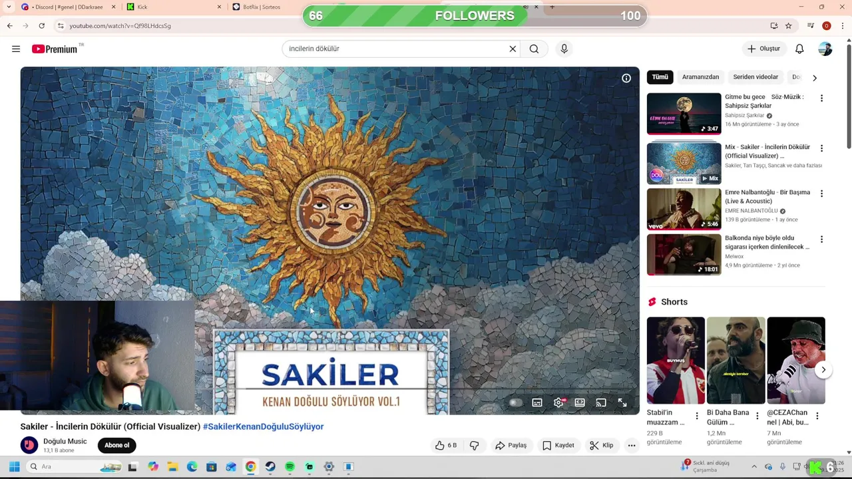852x479 pixels.
Task: Open options menu for Mix - Sakiler
Action: (821, 148)
